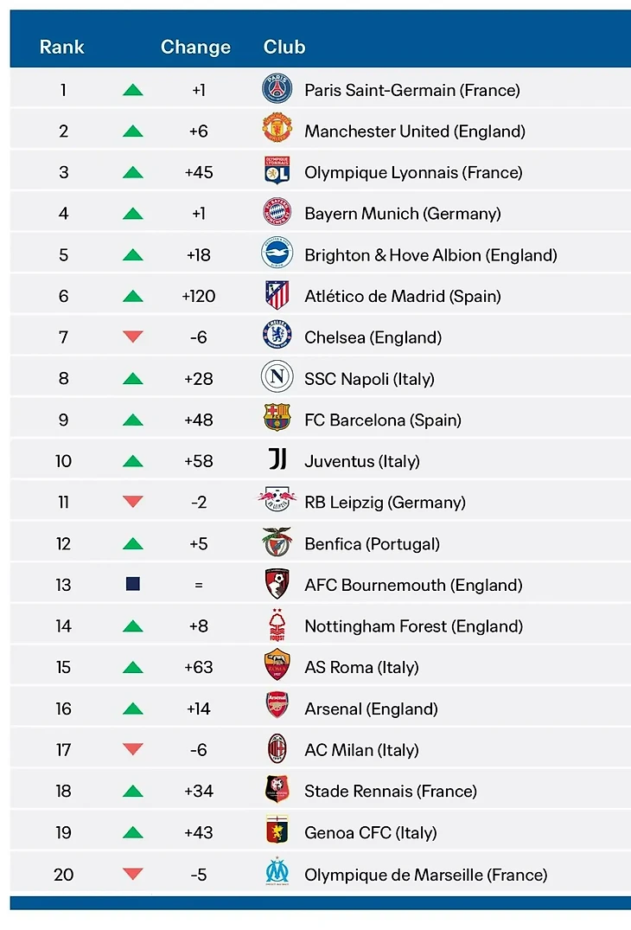Open the Benfica (Portugal) club name
Screen dimensions: 631x930
click(x=372, y=544)
